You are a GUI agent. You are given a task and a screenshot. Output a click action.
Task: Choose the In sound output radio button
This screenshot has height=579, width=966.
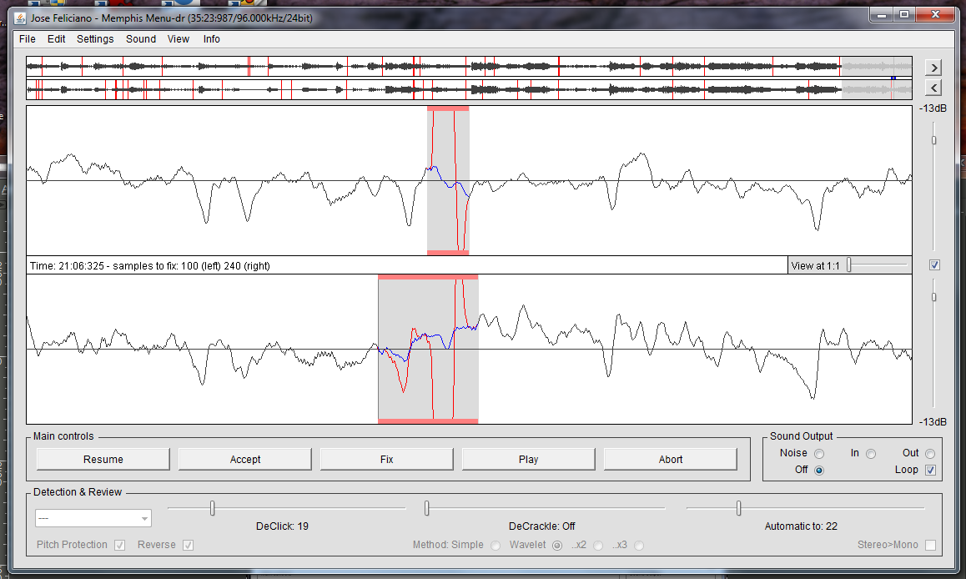[871, 454]
